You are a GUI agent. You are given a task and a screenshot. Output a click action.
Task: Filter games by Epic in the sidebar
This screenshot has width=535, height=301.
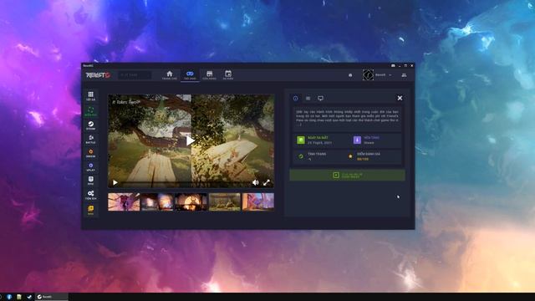click(91, 181)
